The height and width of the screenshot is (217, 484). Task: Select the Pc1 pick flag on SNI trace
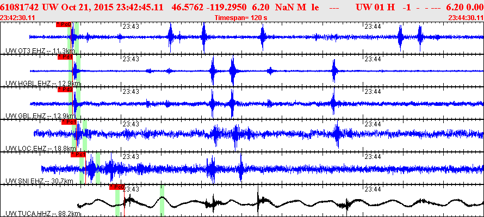(x=78, y=155)
